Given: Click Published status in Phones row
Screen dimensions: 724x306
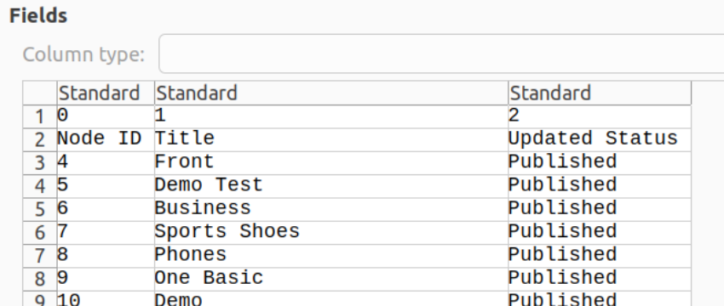Looking at the screenshot, I should (x=600, y=256).
